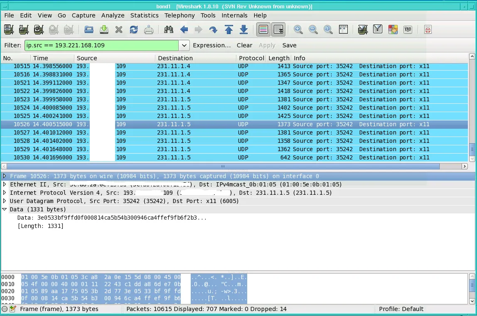Sort by the Destination column header
This screenshot has width=477, height=316.
pyautogui.click(x=196, y=58)
